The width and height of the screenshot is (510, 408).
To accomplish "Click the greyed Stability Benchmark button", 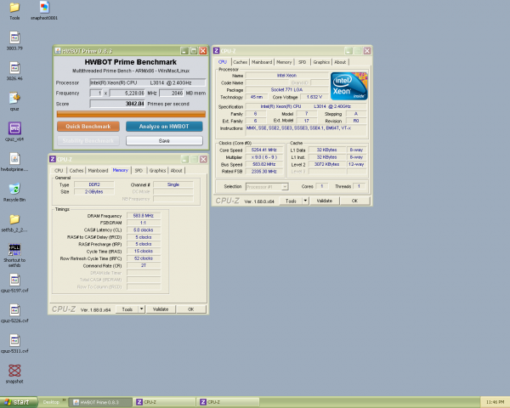I will point(88,140).
